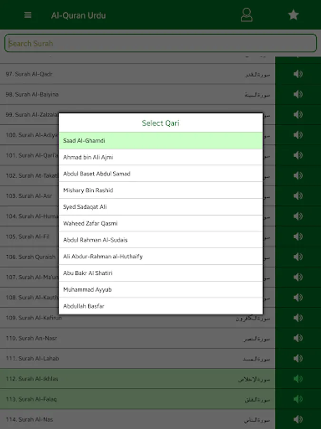Image resolution: width=321 pixels, height=429 pixels.
Task: Open the hamburger navigation menu
Action: 28,15
